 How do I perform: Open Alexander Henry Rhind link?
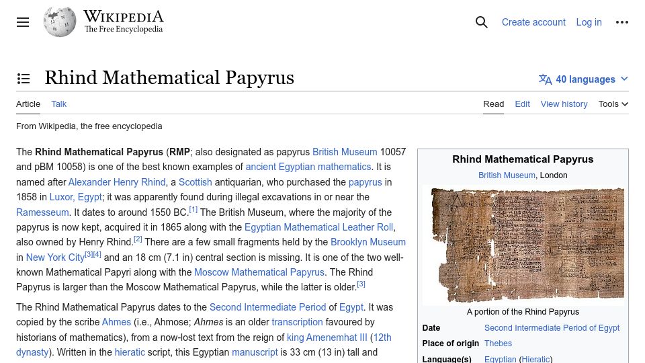pos(117,182)
